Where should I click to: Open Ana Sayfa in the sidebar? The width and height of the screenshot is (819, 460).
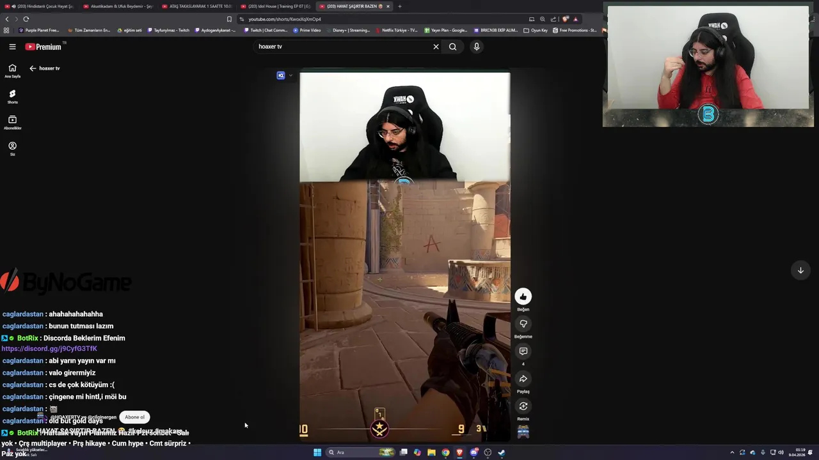[x=12, y=71]
